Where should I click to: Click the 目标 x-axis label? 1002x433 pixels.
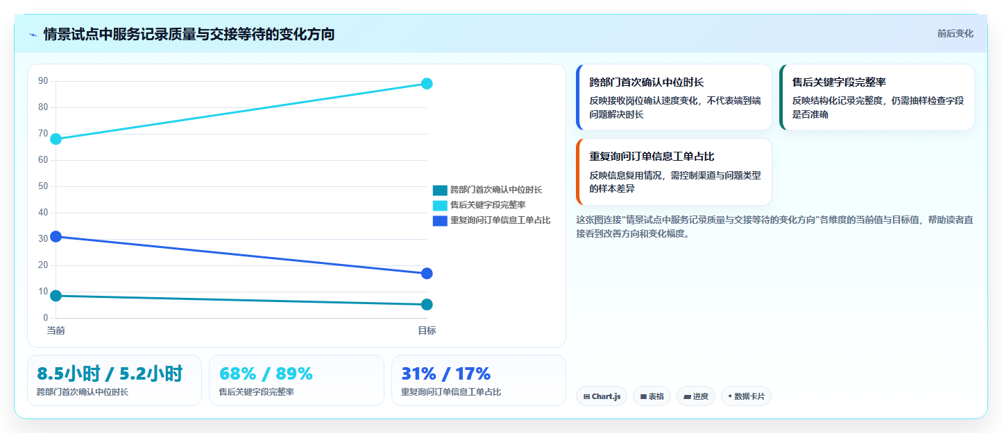[427, 330]
